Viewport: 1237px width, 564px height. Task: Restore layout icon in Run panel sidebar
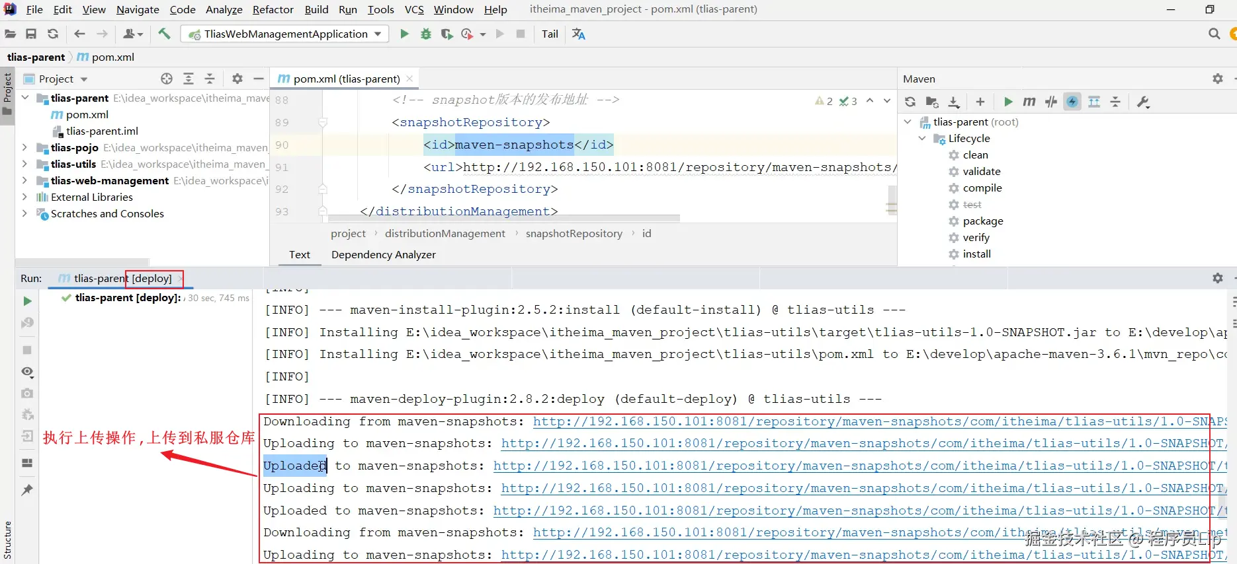[x=27, y=463]
